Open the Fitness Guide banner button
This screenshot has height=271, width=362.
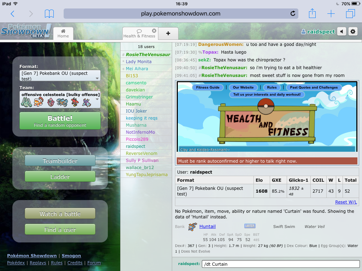tap(208, 88)
